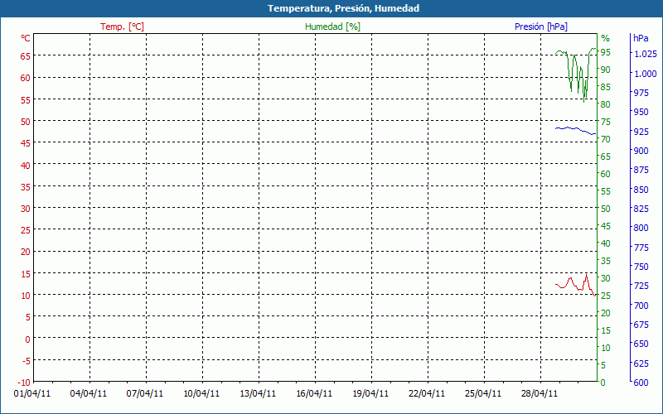
Task: Click the 1.025 pressure axis value
Action: tap(646, 54)
